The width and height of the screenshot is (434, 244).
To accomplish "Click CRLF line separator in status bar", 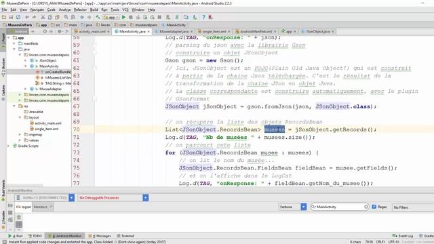I will click(x=381, y=242).
